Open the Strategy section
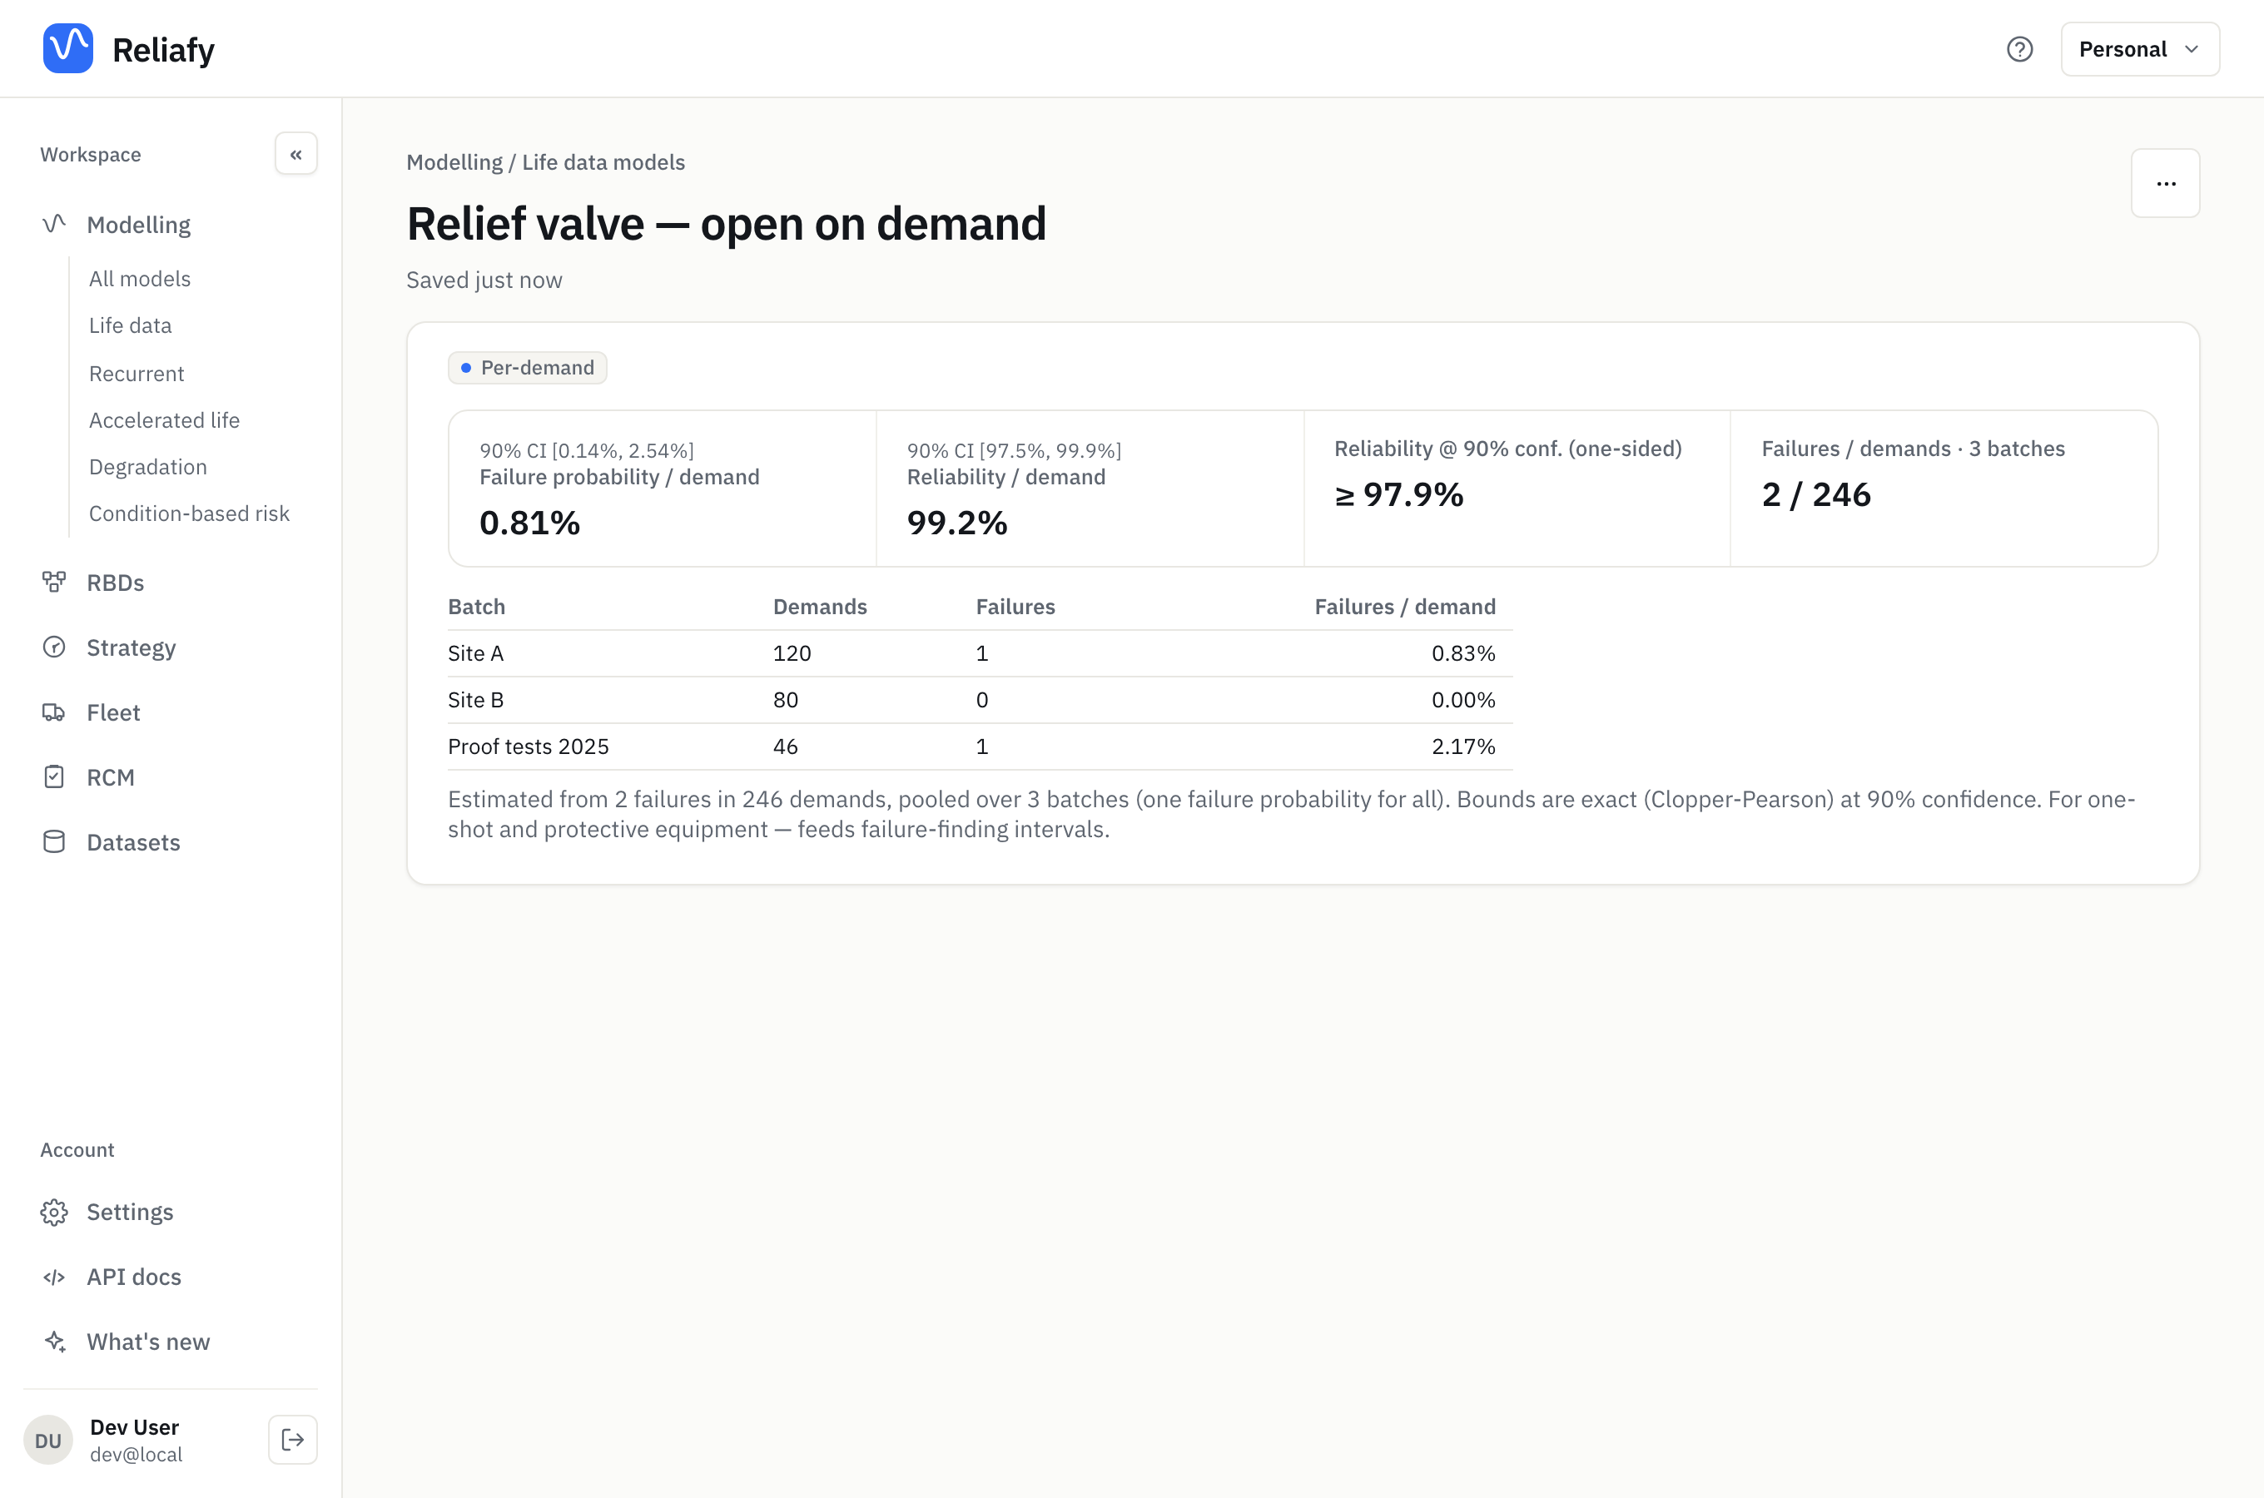The height and width of the screenshot is (1498, 2264). point(132,647)
